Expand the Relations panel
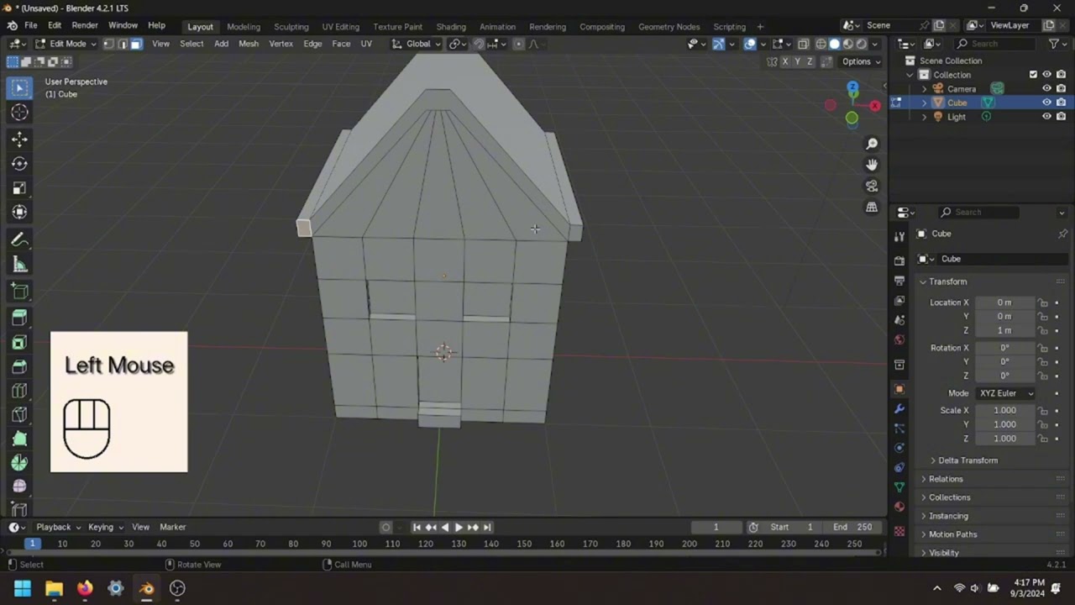 (946, 479)
